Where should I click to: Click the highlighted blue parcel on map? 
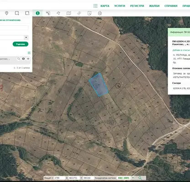[x=99, y=85]
